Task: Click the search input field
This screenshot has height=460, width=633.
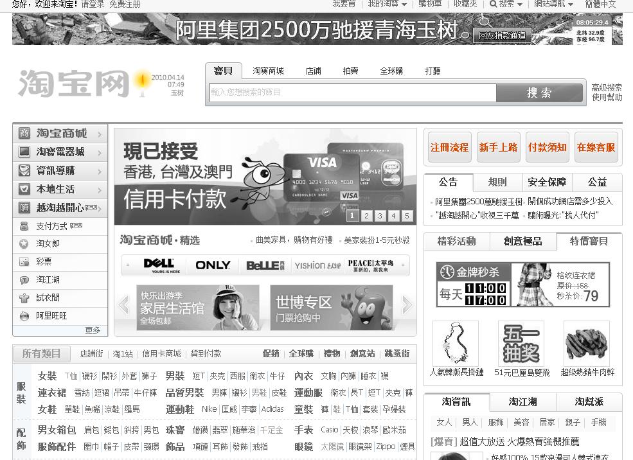Action: tap(352, 93)
